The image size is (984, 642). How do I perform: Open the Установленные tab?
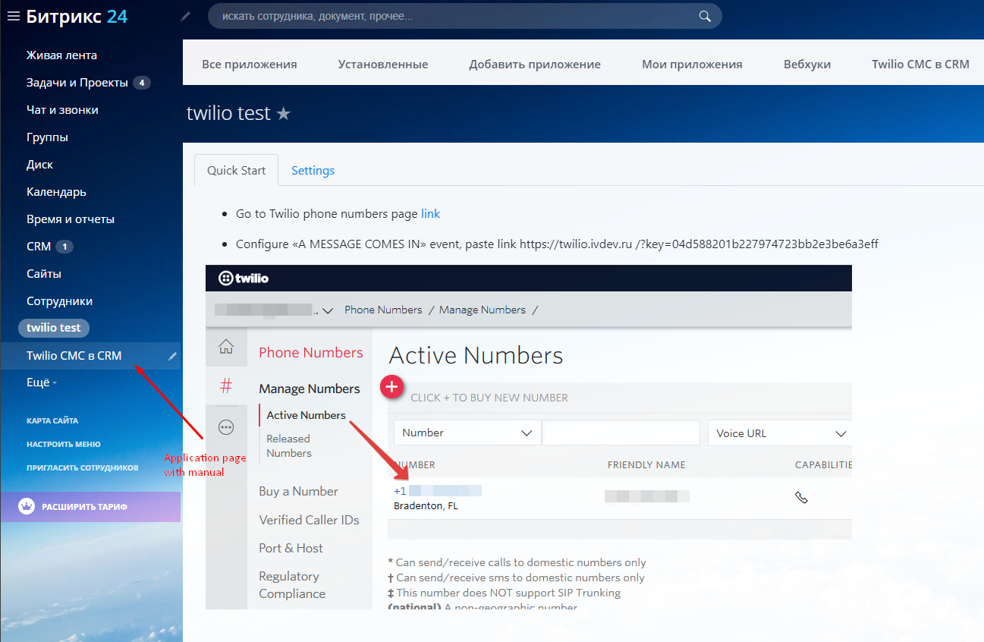pyautogui.click(x=383, y=65)
